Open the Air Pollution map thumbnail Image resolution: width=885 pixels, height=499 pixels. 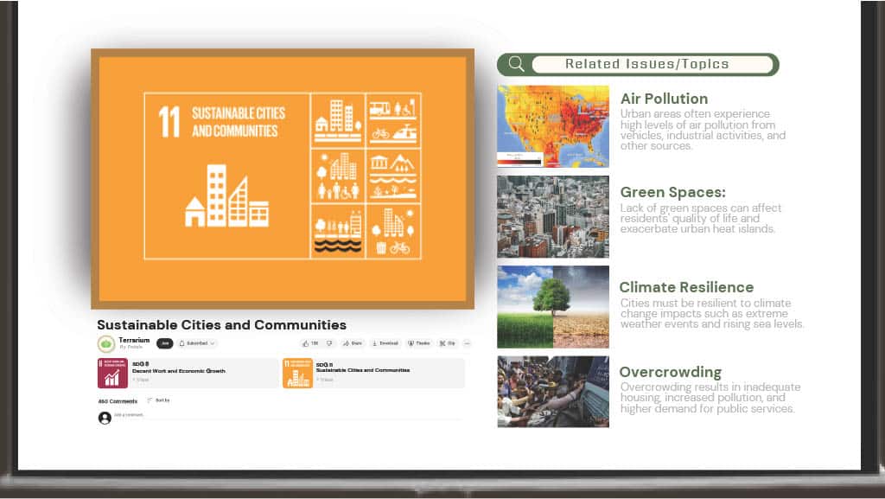[x=553, y=126]
